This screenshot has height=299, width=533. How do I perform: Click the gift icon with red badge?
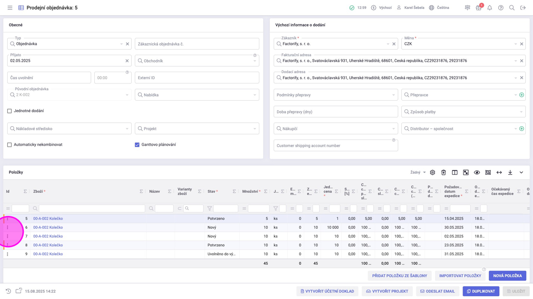tap(478, 8)
